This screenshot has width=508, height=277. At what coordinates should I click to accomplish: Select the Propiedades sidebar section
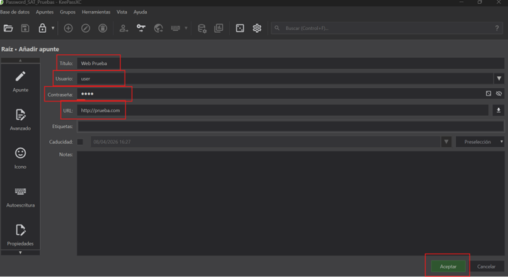click(x=20, y=235)
